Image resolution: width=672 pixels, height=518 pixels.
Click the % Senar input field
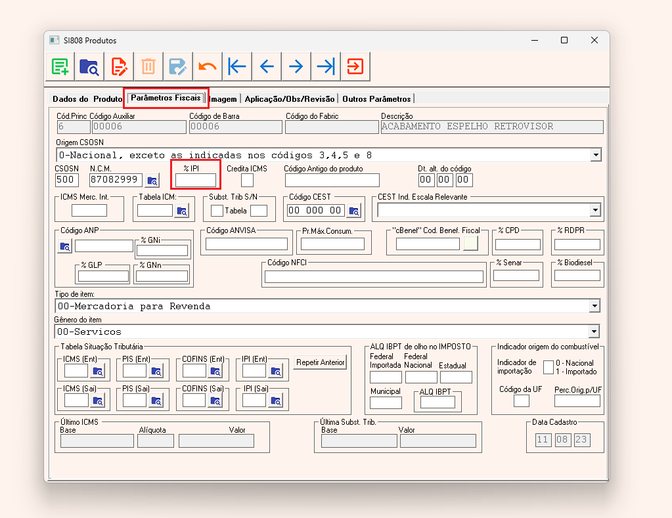pyautogui.click(x=516, y=275)
